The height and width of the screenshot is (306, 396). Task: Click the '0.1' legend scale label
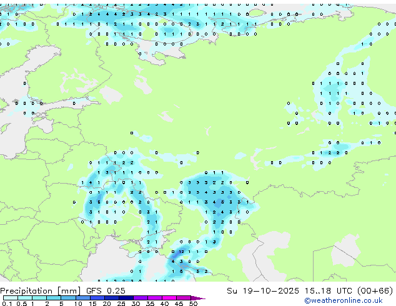(7, 304)
